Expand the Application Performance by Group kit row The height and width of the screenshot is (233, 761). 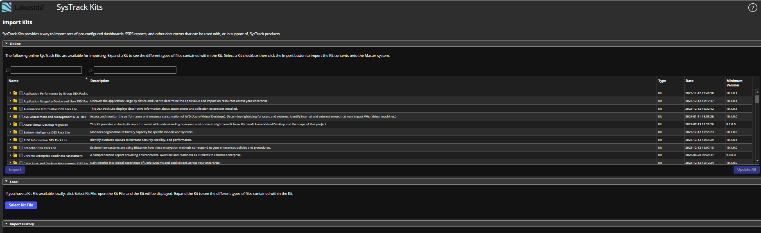tap(10, 93)
